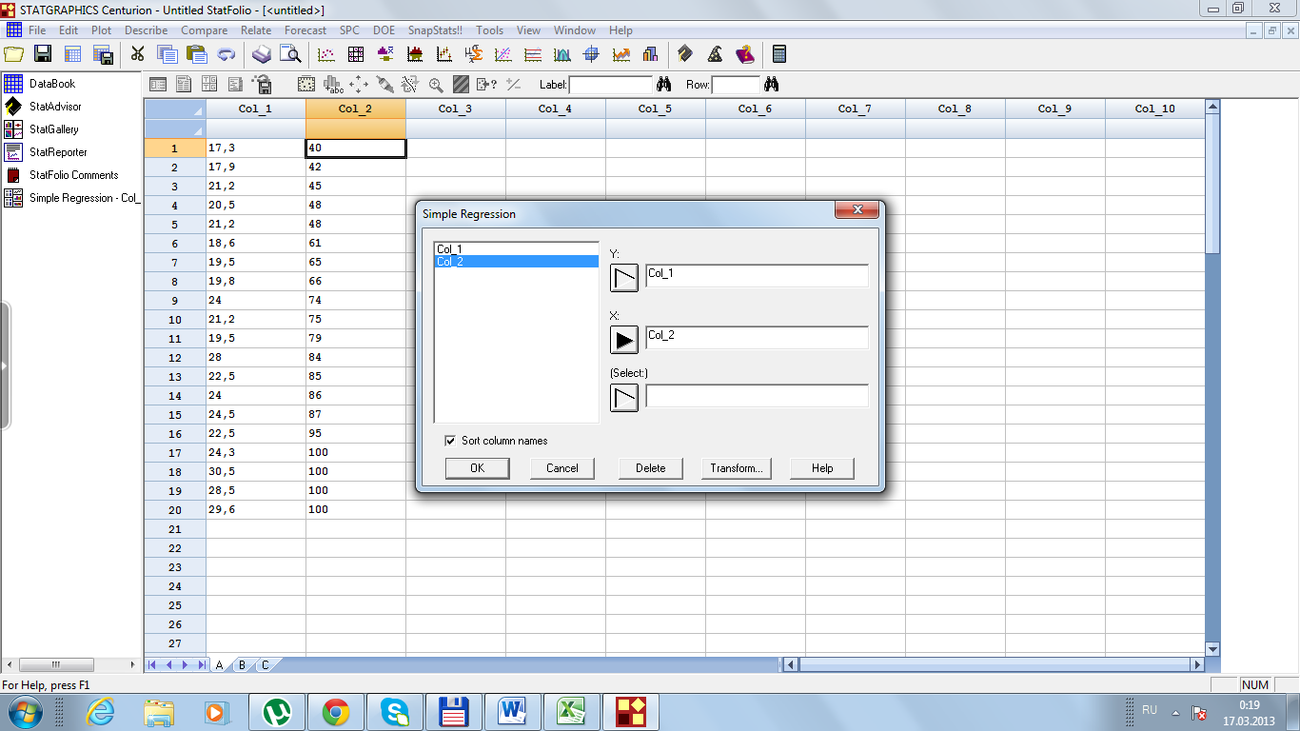The height and width of the screenshot is (731, 1300).
Task: Switch to sheet tab C
Action: pyautogui.click(x=265, y=664)
